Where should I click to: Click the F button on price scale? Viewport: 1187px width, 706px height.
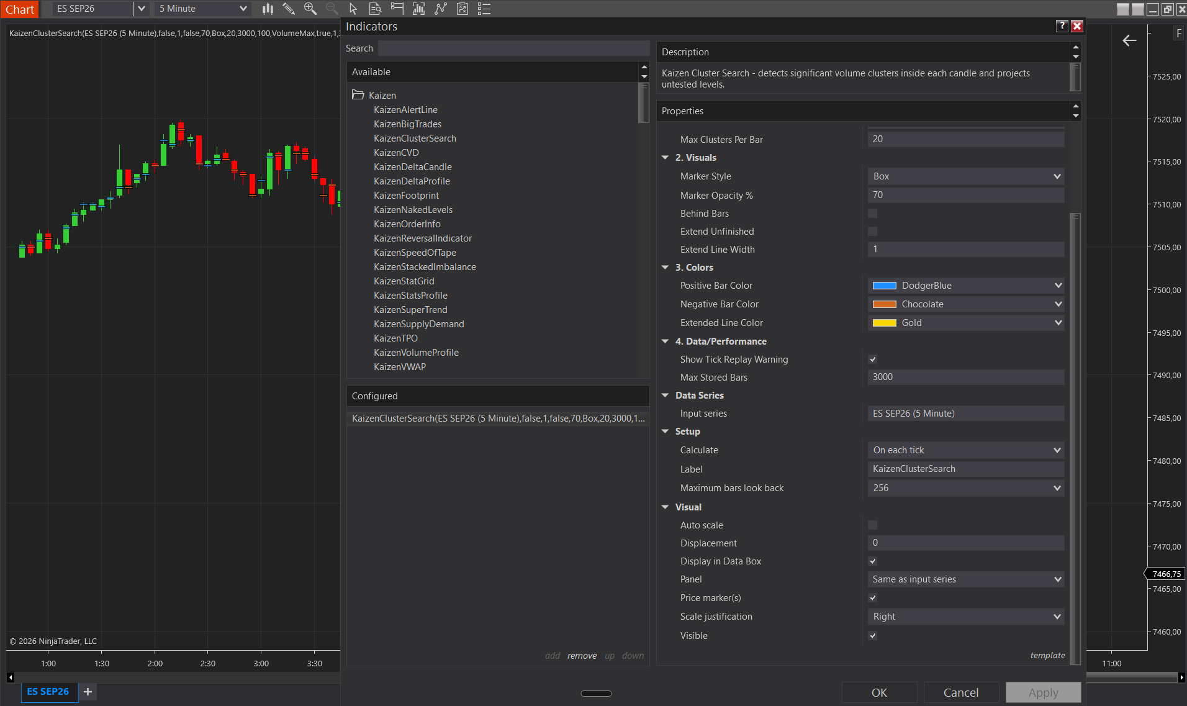[x=1179, y=34]
